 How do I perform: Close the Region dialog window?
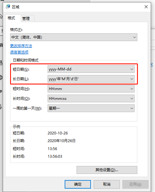(146, 7)
